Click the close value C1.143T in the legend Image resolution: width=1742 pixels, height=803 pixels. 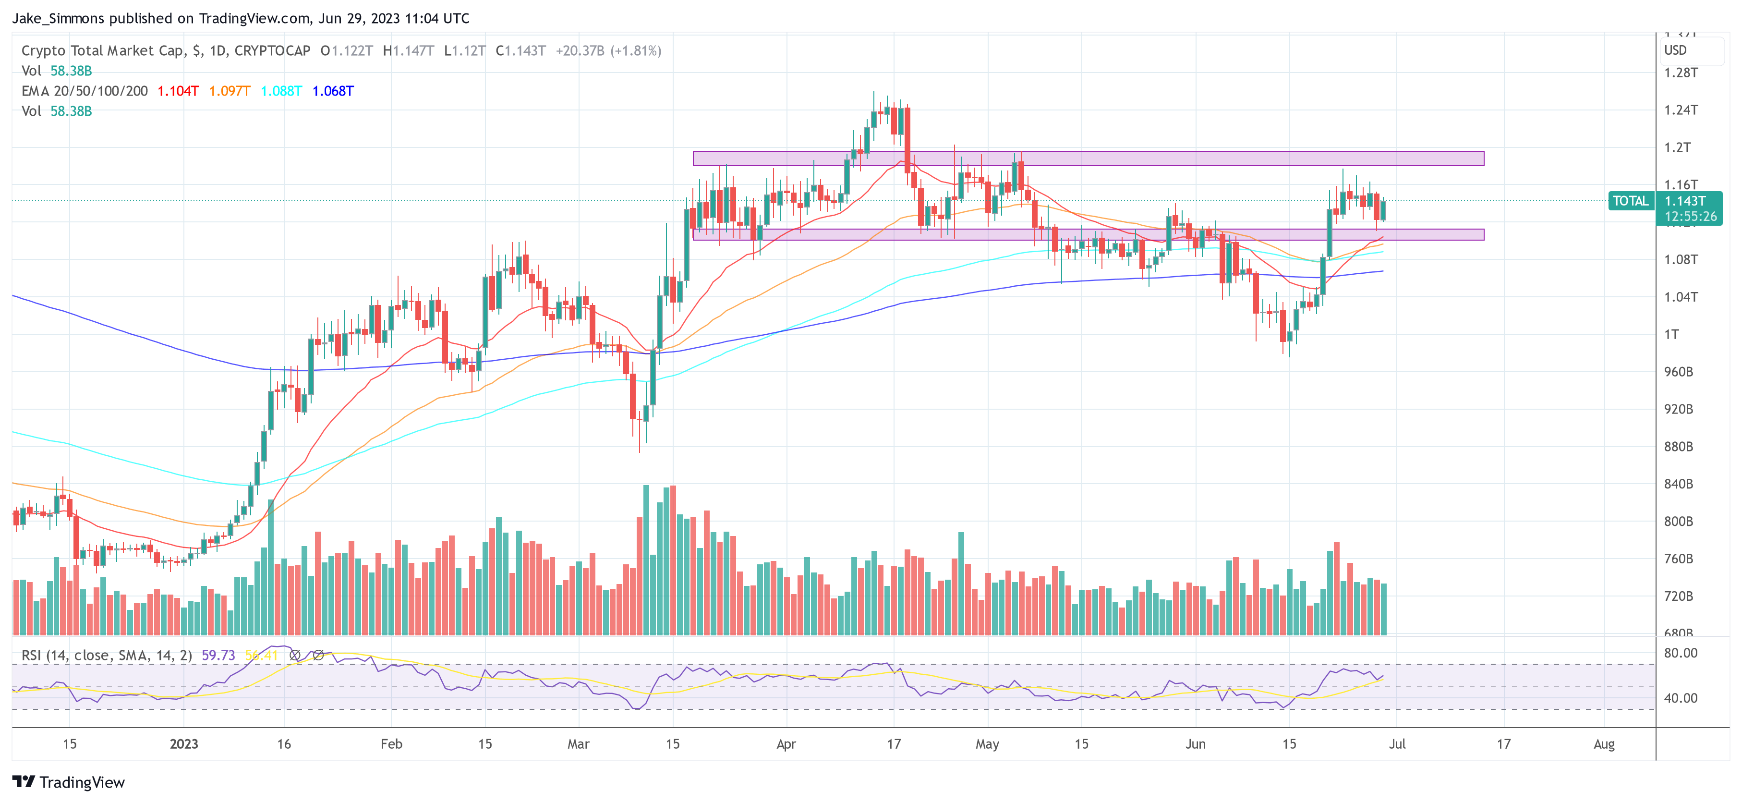[x=520, y=51]
